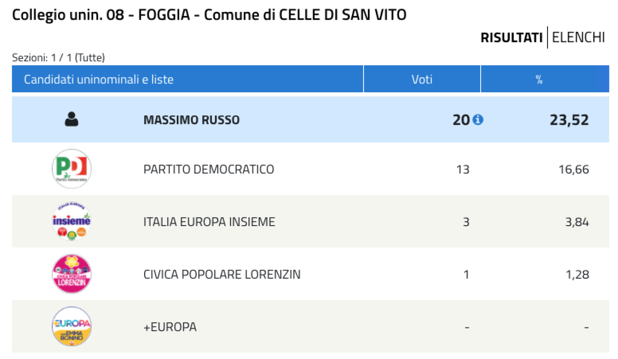Viewport: 618px width, 359px height.
Task: Click the Italia Europa Insieme logo
Action: [72, 222]
